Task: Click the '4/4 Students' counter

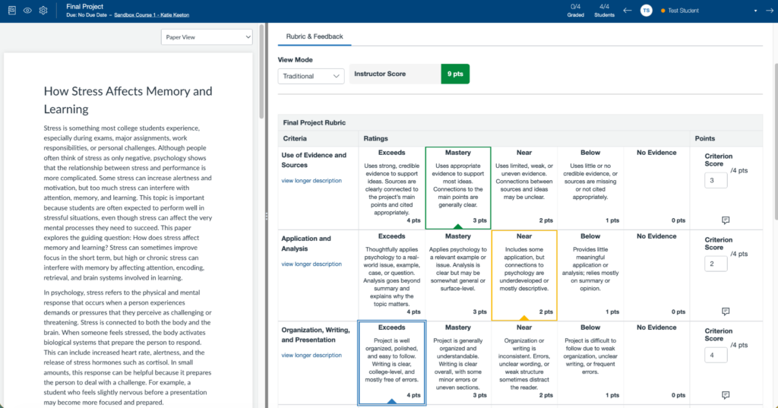Action: pos(604,11)
